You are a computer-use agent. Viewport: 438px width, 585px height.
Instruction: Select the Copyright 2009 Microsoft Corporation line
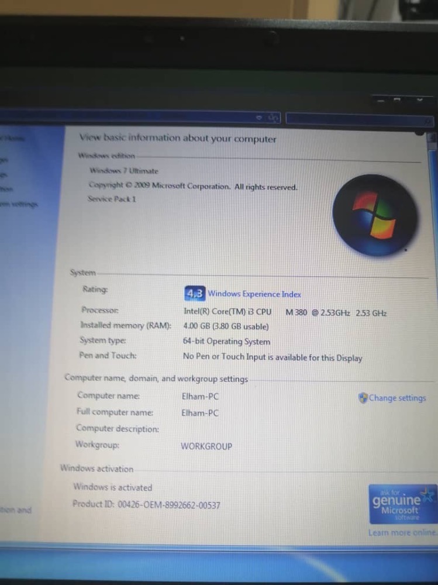pyautogui.click(x=193, y=186)
